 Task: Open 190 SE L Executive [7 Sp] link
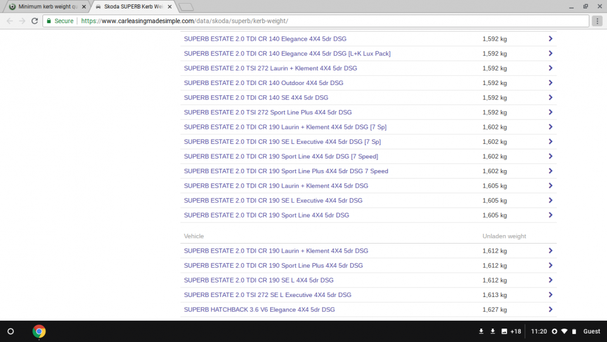click(x=282, y=142)
